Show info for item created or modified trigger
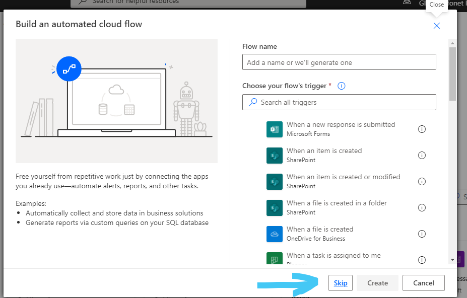The image size is (467, 298). pos(422,182)
